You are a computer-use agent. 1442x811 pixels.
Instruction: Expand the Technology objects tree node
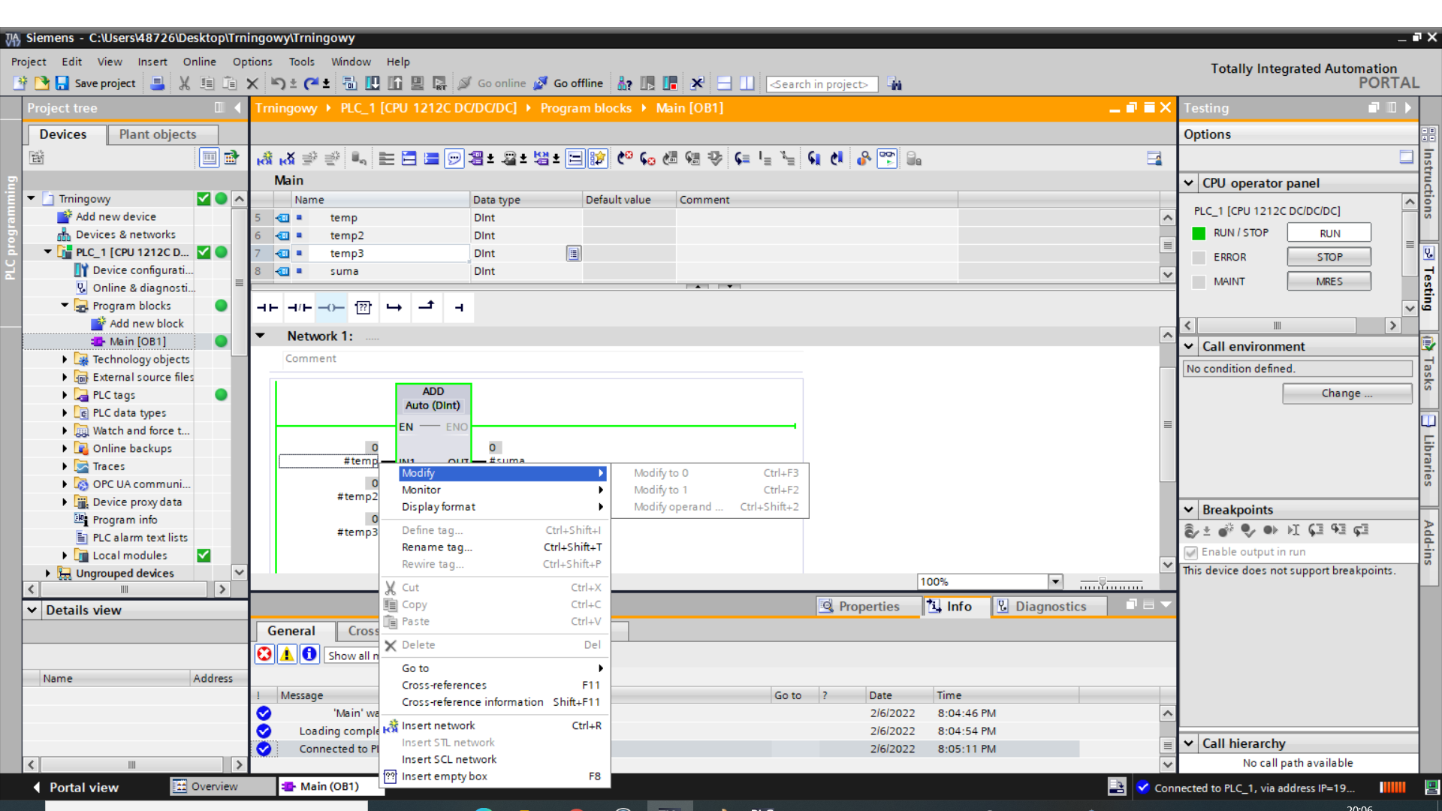coord(65,360)
